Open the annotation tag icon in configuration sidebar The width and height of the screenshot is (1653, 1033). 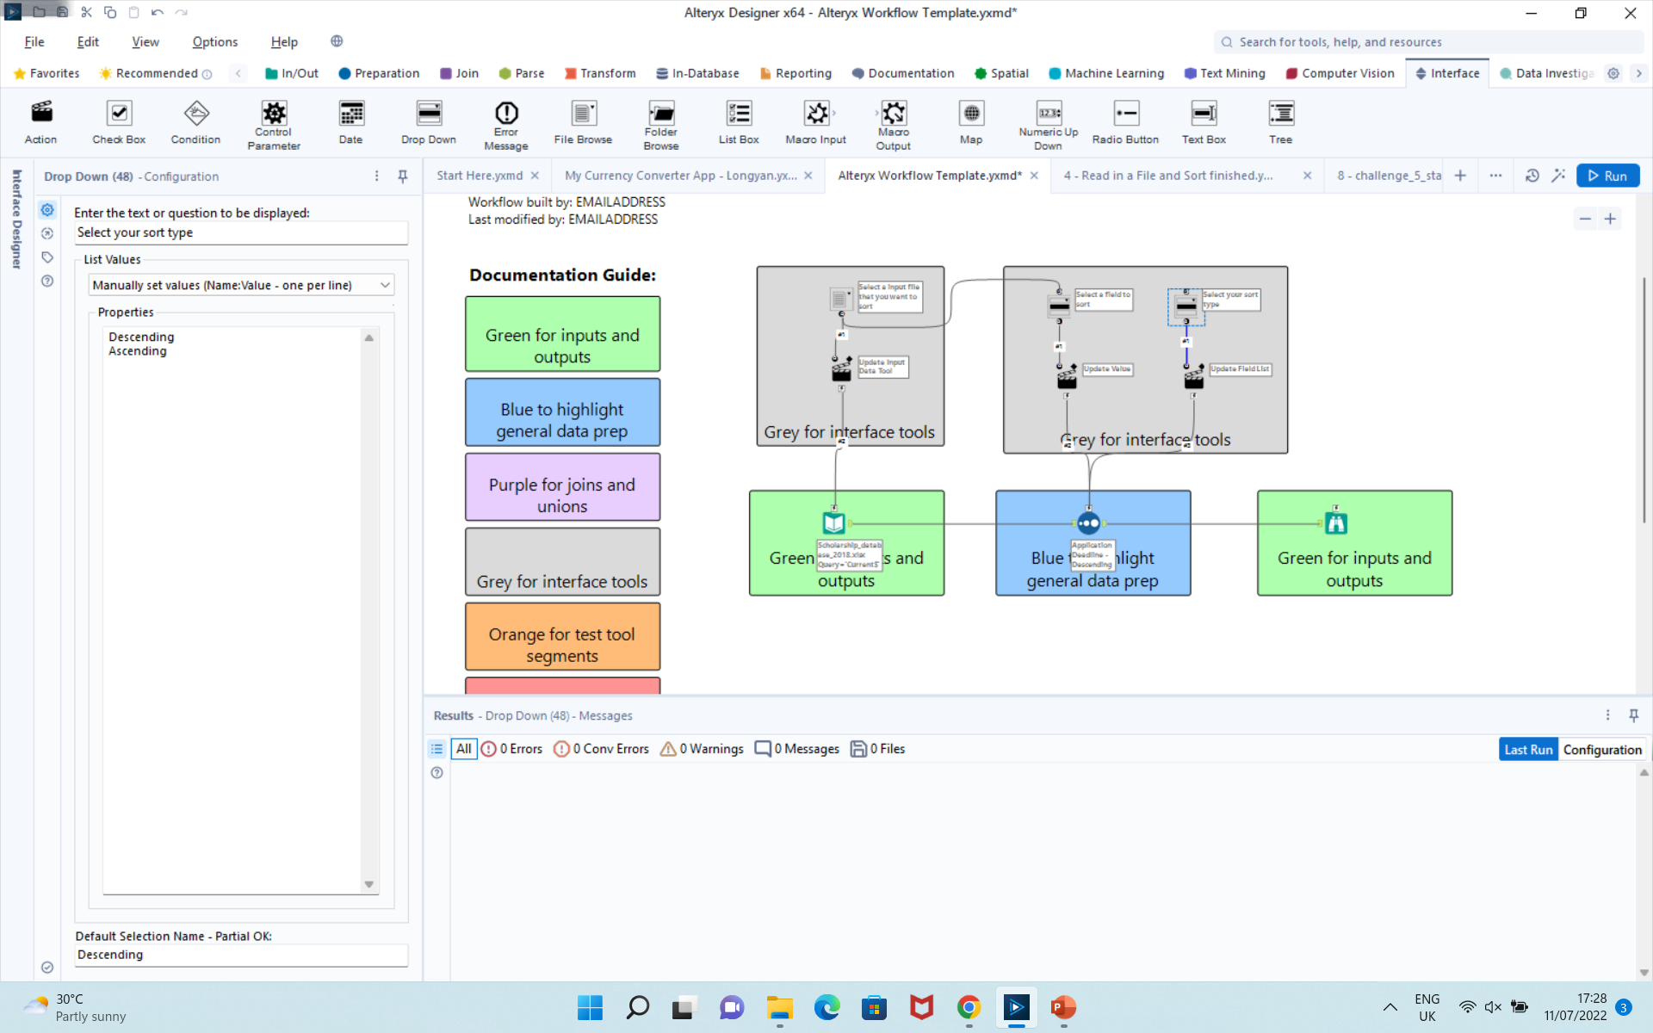(x=47, y=257)
